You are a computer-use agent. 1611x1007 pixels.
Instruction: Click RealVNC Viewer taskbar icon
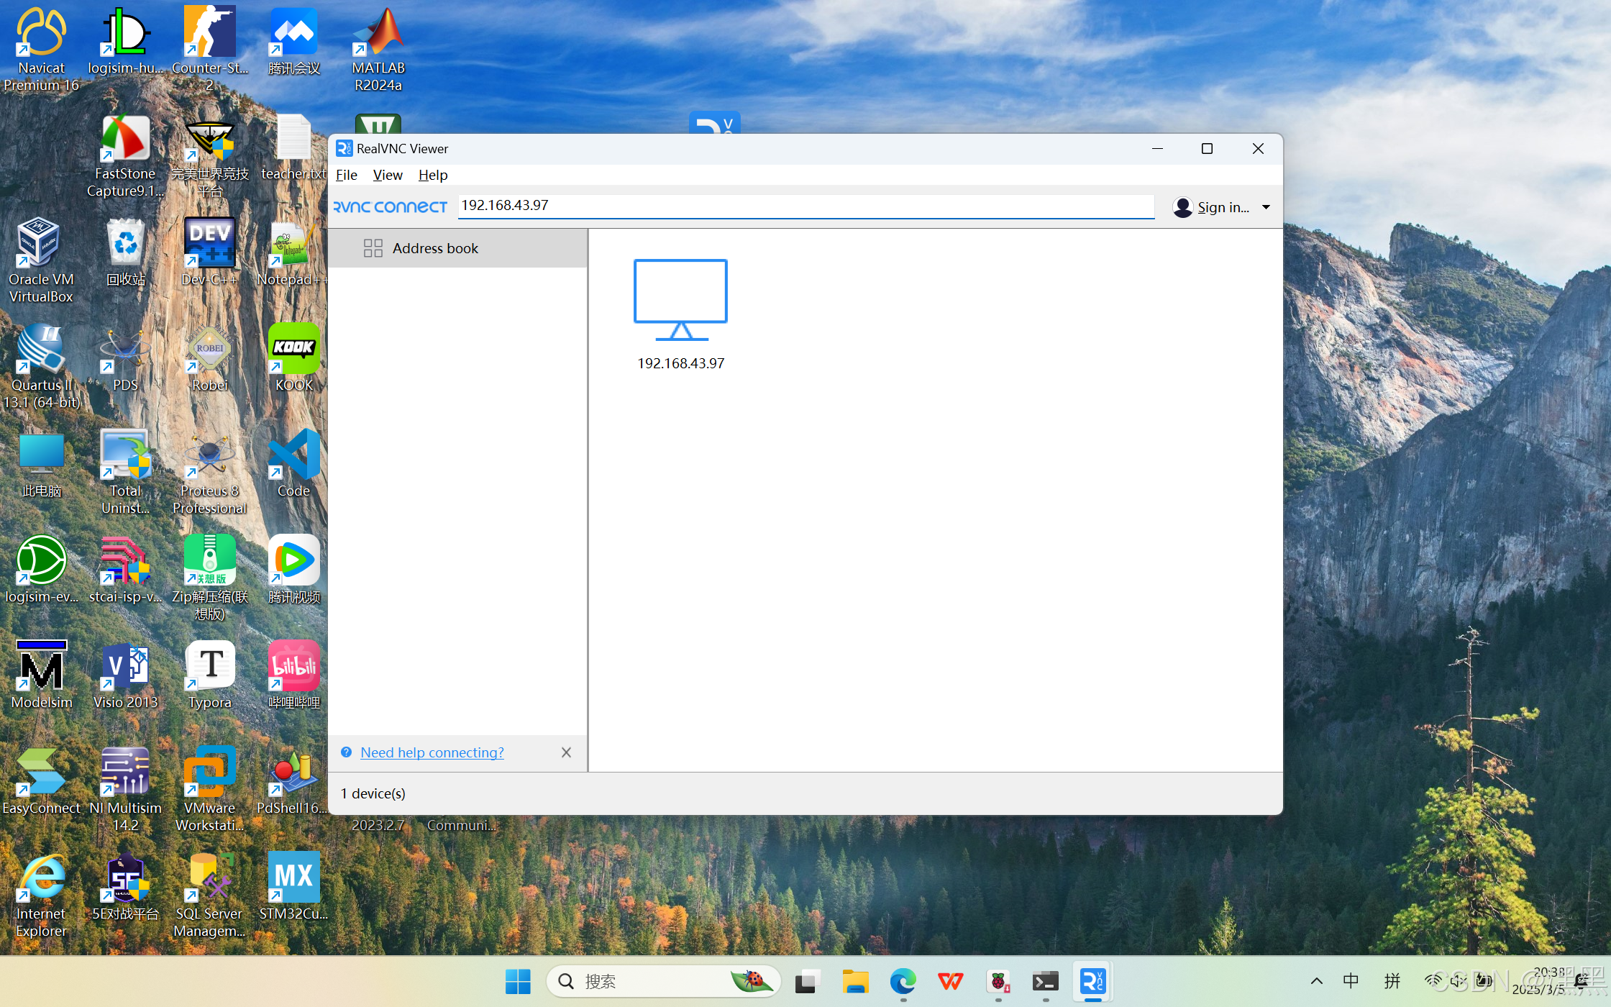point(1092,981)
